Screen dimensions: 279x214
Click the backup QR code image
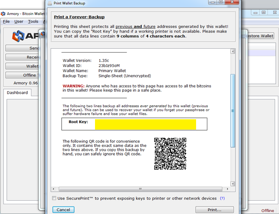pyautogui.click(x=170, y=154)
